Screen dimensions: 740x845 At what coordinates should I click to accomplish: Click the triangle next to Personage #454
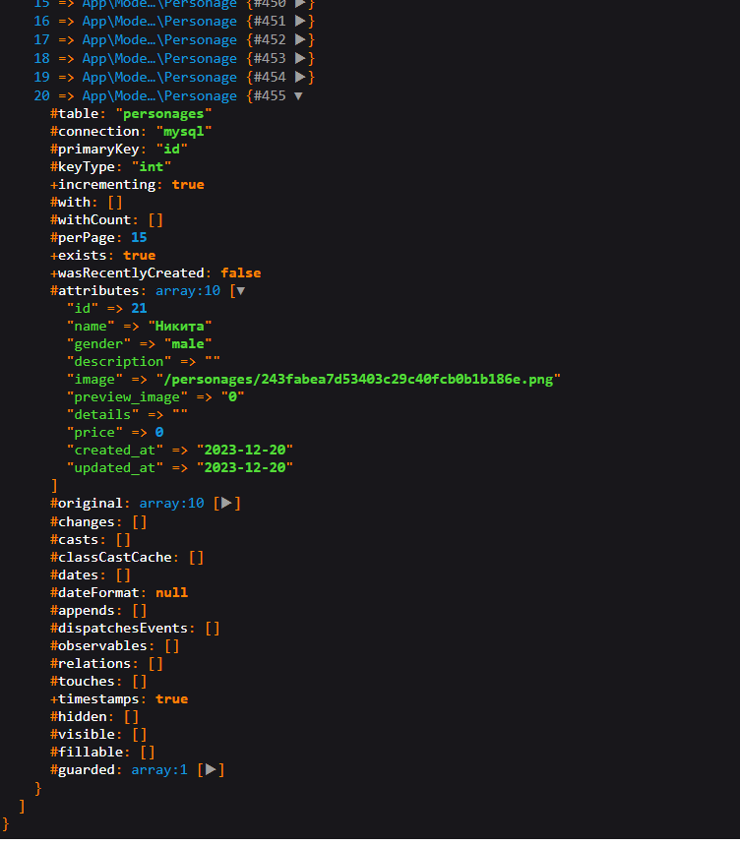[300, 77]
